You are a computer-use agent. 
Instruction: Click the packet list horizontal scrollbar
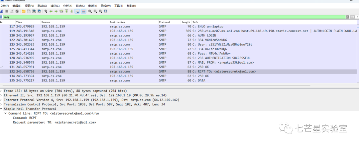click(x=156, y=85)
